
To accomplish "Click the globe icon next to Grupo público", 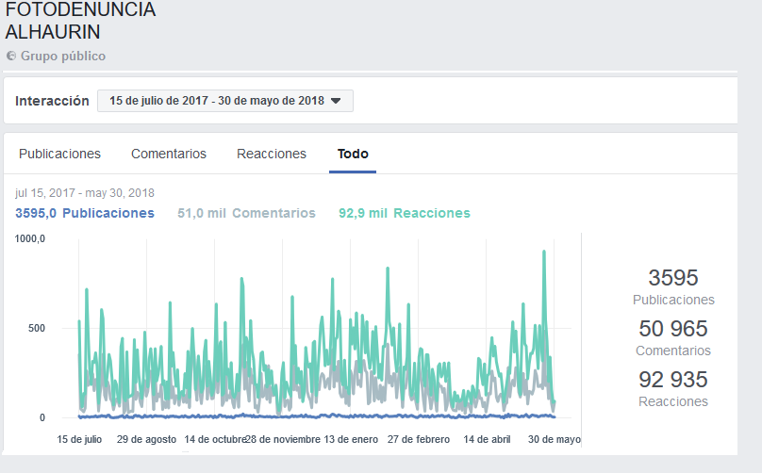I will pyautogui.click(x=11, y=56).
